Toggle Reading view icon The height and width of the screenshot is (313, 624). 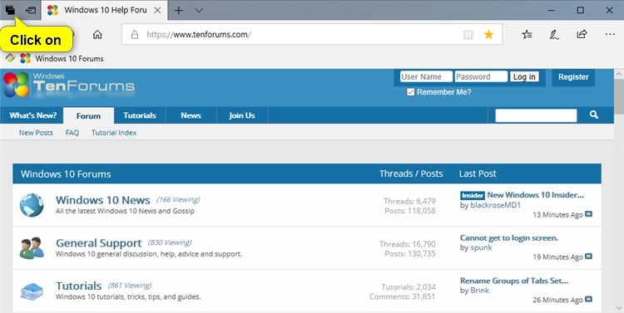[x=468, y=35]
